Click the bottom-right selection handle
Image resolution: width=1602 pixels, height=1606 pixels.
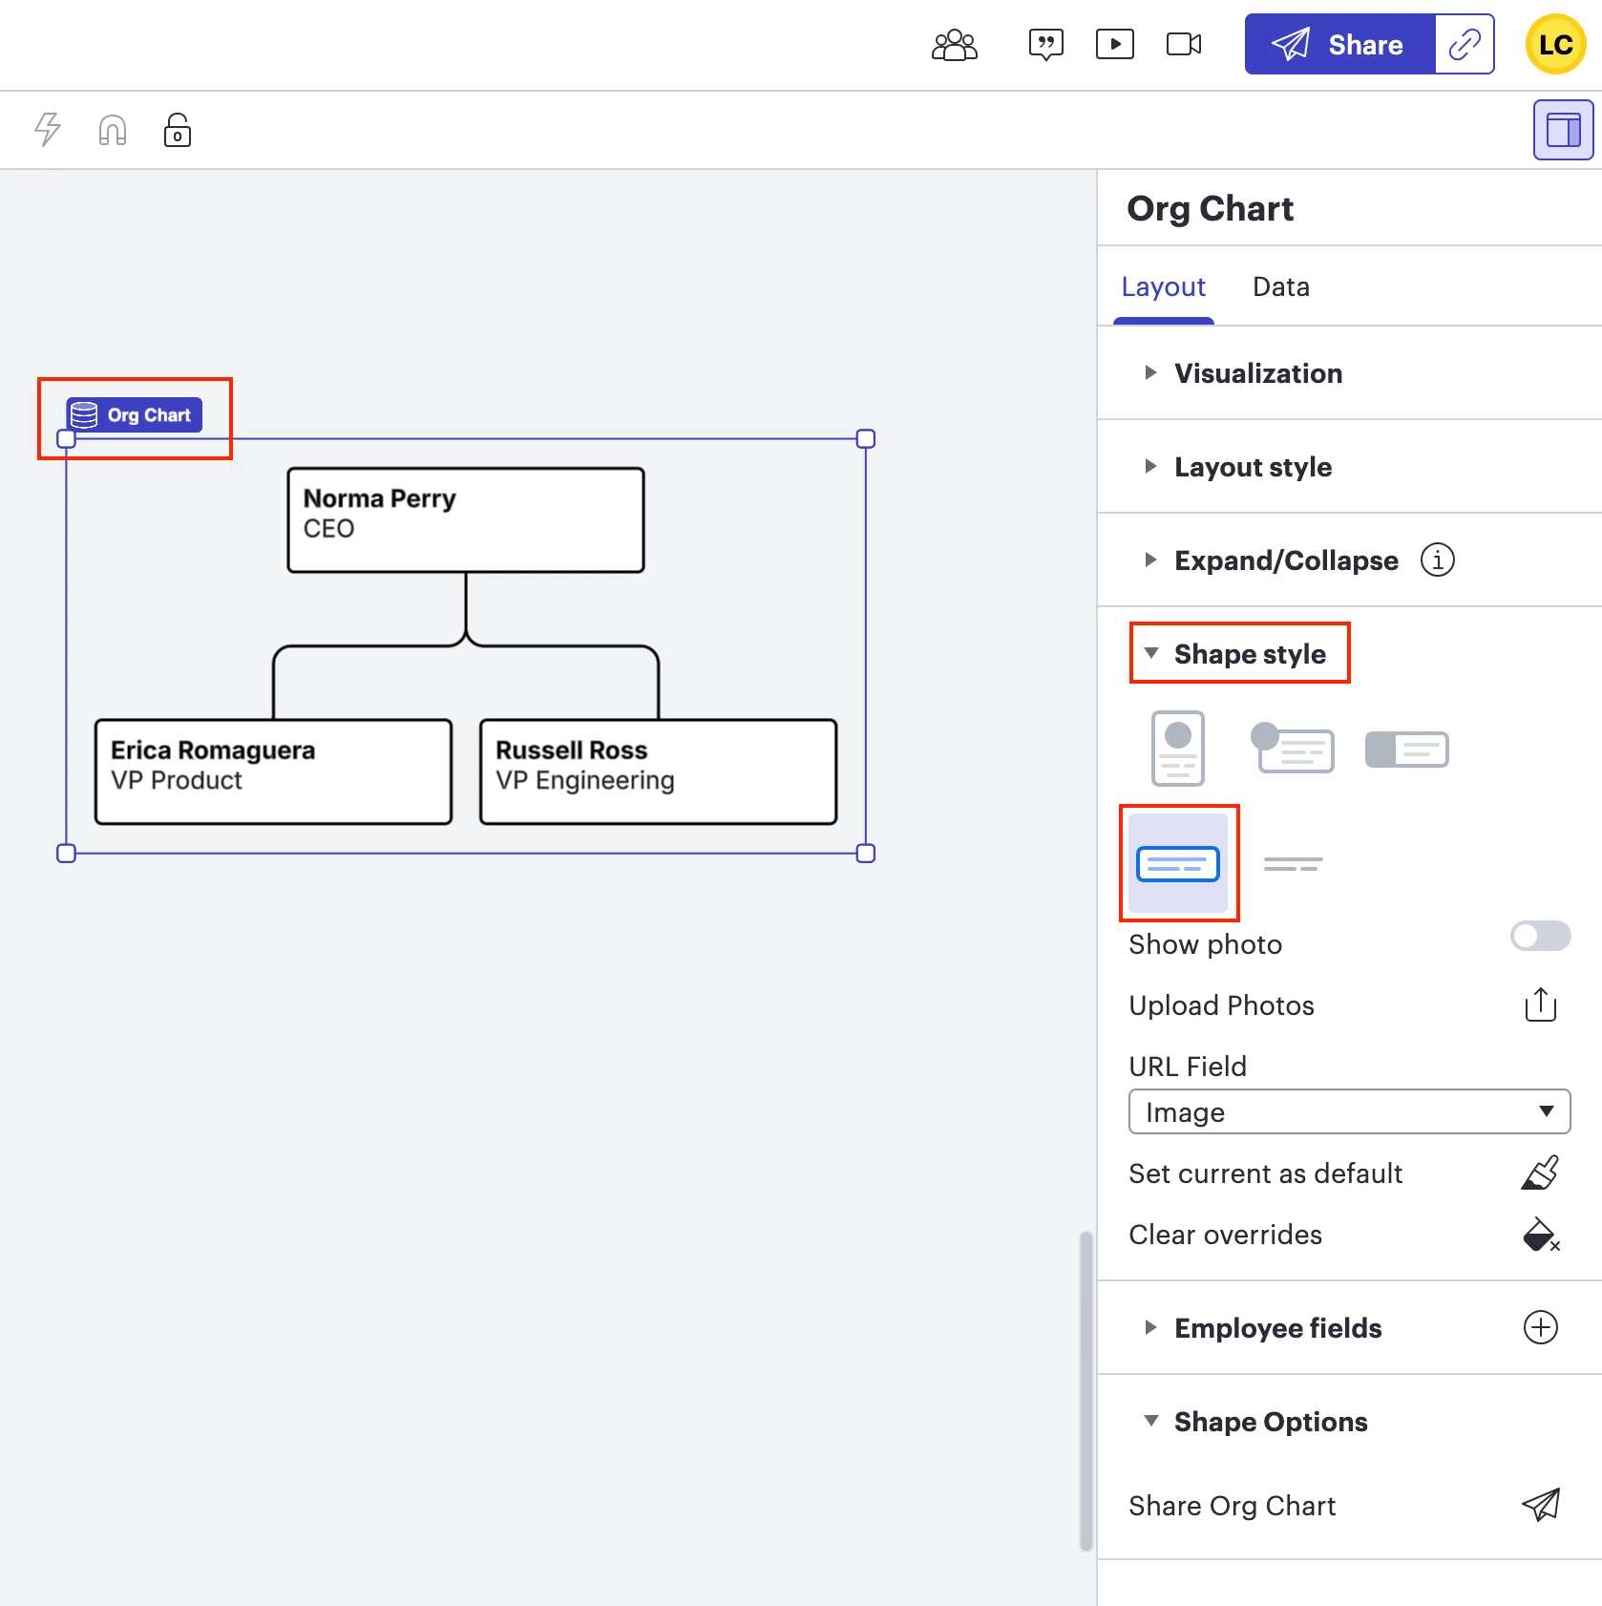click(866, 854)
